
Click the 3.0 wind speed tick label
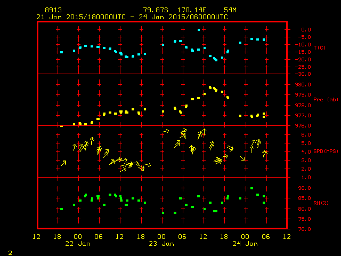tap(306, 161)
